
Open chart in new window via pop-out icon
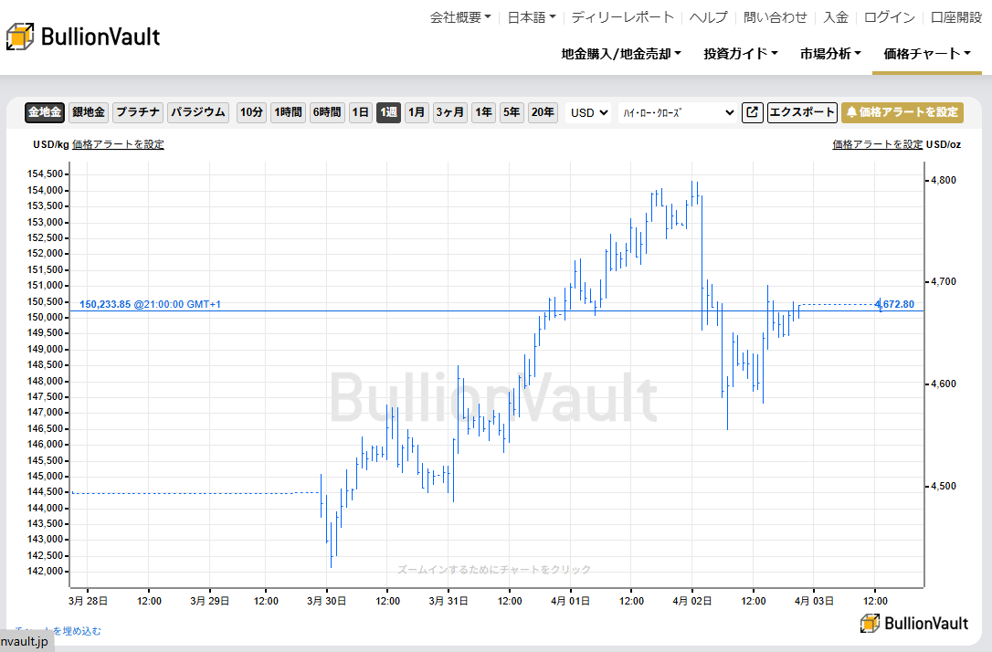752,112
